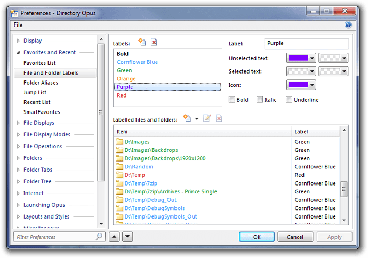Expand the Launching Opus category
This screenshot has height=258, width=368.
coord(18,205)
